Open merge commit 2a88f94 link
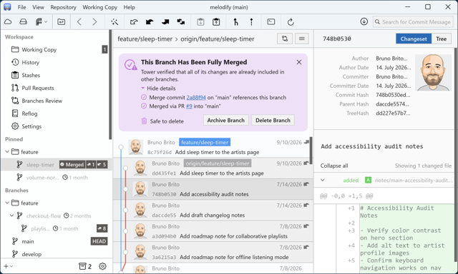458x274 pixels. [196, 97]
